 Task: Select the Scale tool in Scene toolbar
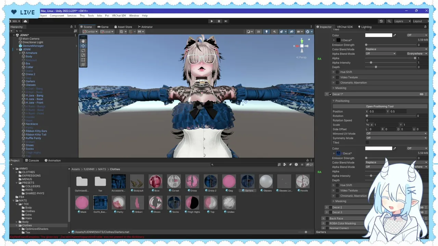click(83, 55)
